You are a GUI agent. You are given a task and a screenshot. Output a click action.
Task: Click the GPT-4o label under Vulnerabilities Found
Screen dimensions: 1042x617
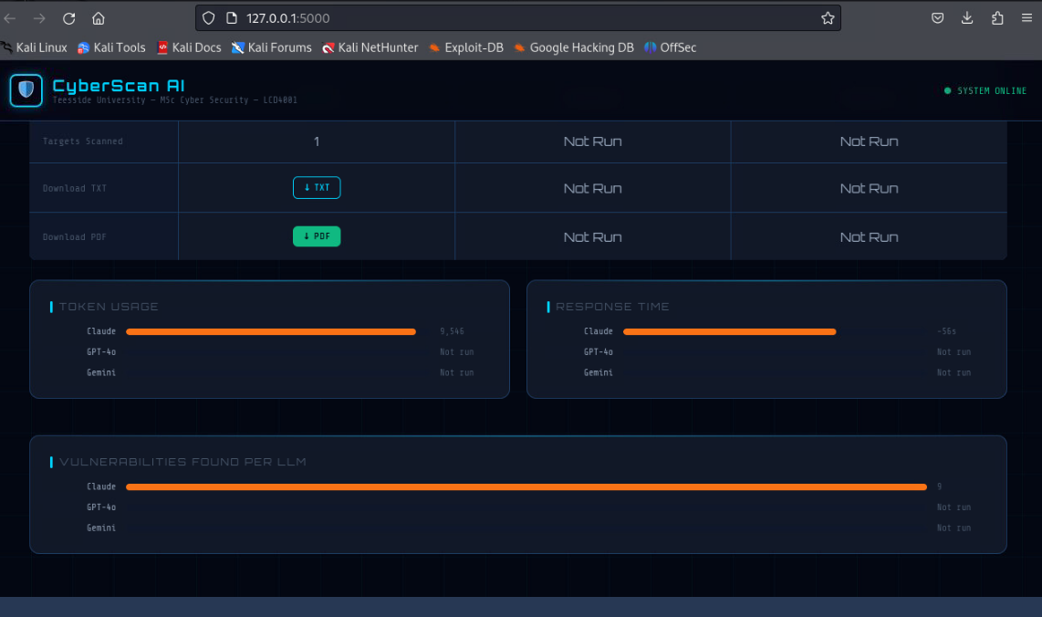(101, 507)
